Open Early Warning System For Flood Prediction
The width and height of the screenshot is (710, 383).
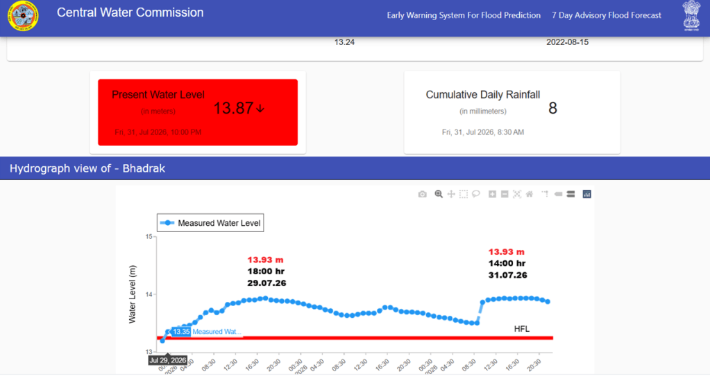coord(464,15)
